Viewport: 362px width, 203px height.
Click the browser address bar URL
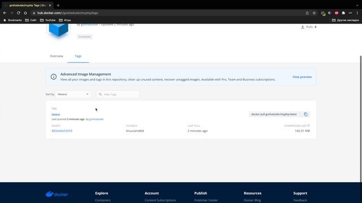pyautogui.click(x=68, y=13)
